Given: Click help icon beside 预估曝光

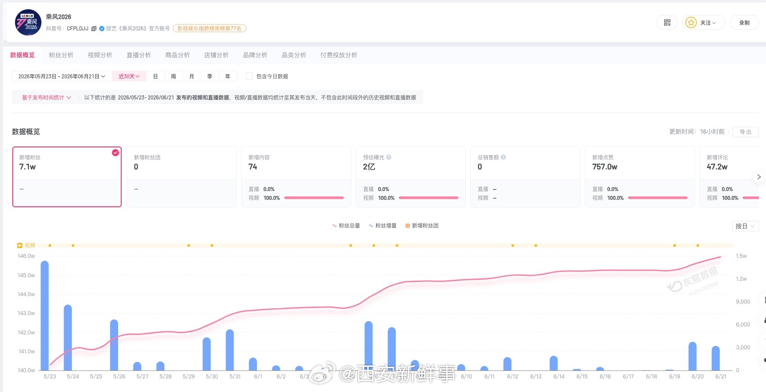Looking at the screenshot, I should 389,157.
